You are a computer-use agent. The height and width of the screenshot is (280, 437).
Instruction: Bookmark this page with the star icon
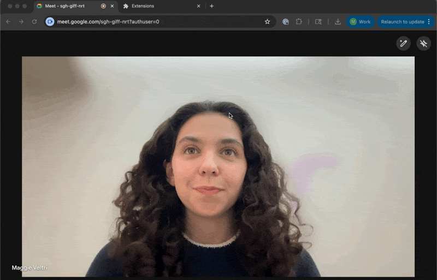click(267, 22)
